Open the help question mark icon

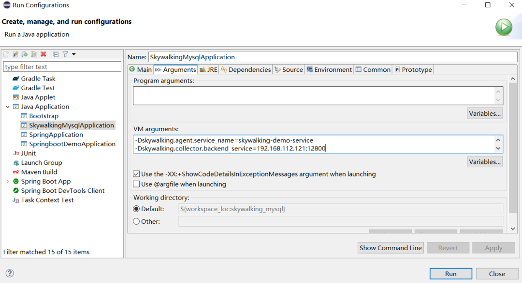pyautogui.click(x=10, y=273)
